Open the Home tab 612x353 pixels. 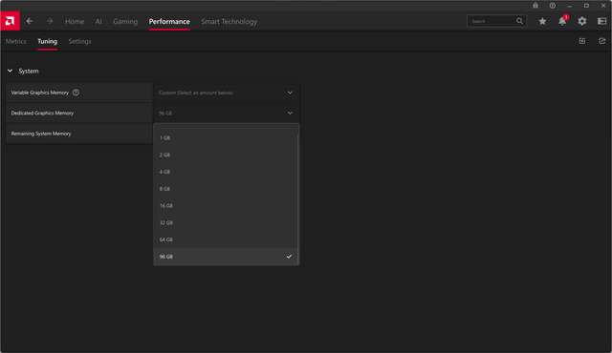[75, 22]
